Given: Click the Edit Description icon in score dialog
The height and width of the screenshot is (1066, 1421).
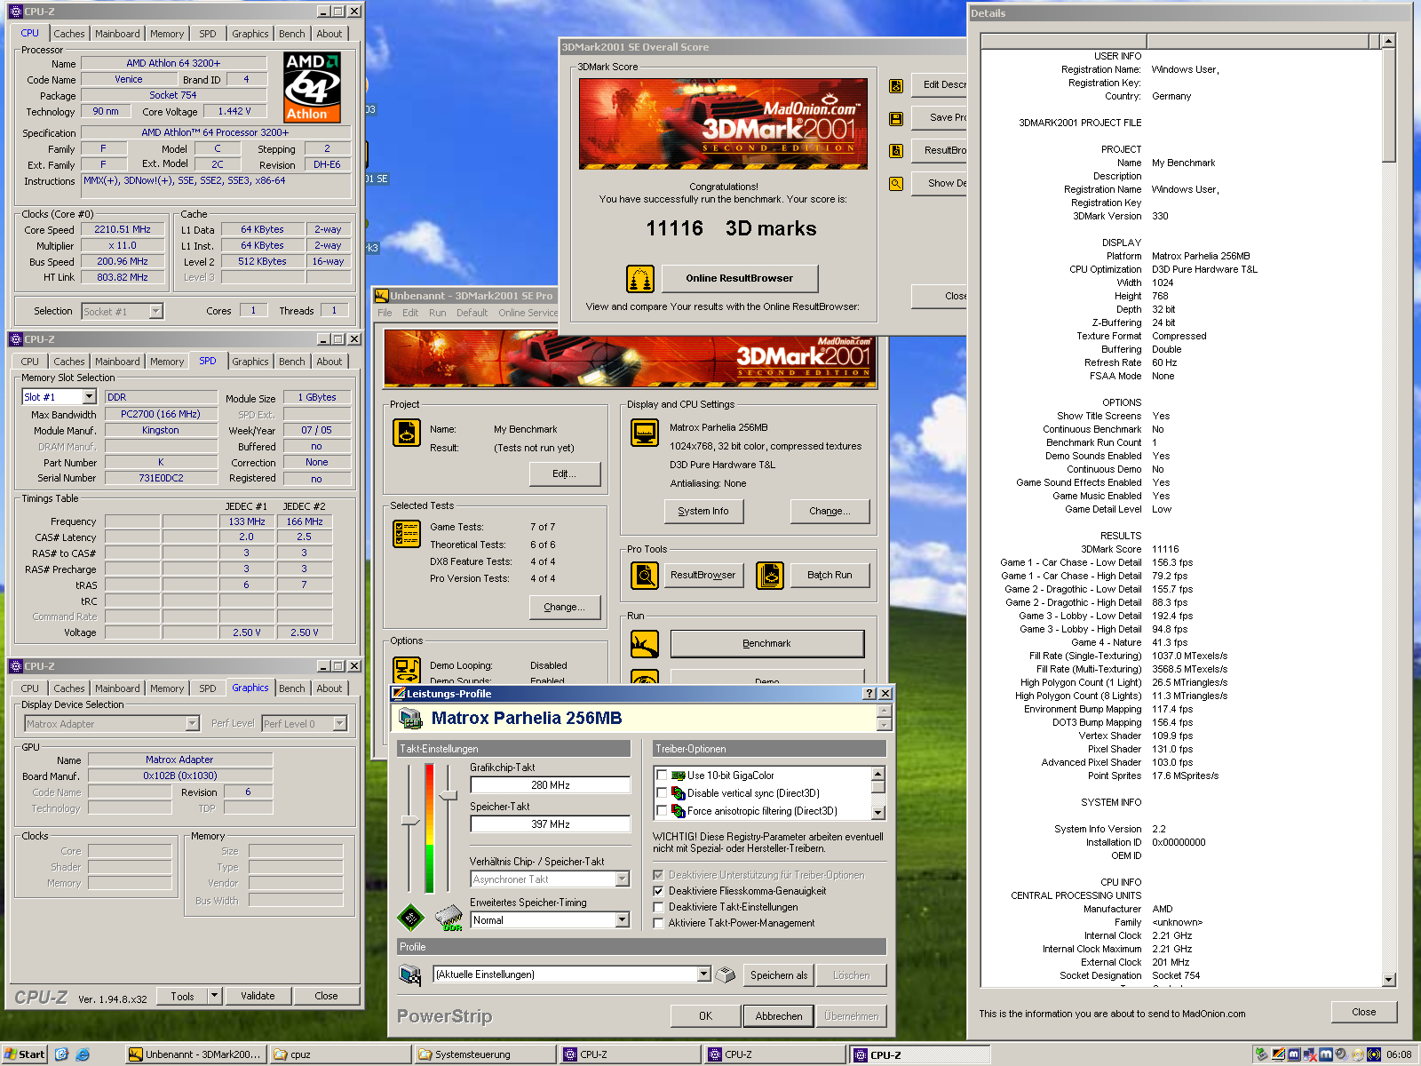Looking at the screenshot, I should (896, 85).
